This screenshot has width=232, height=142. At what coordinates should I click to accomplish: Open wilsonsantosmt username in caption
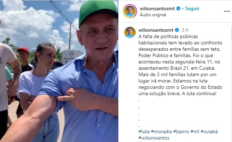(x=156, y=30)
